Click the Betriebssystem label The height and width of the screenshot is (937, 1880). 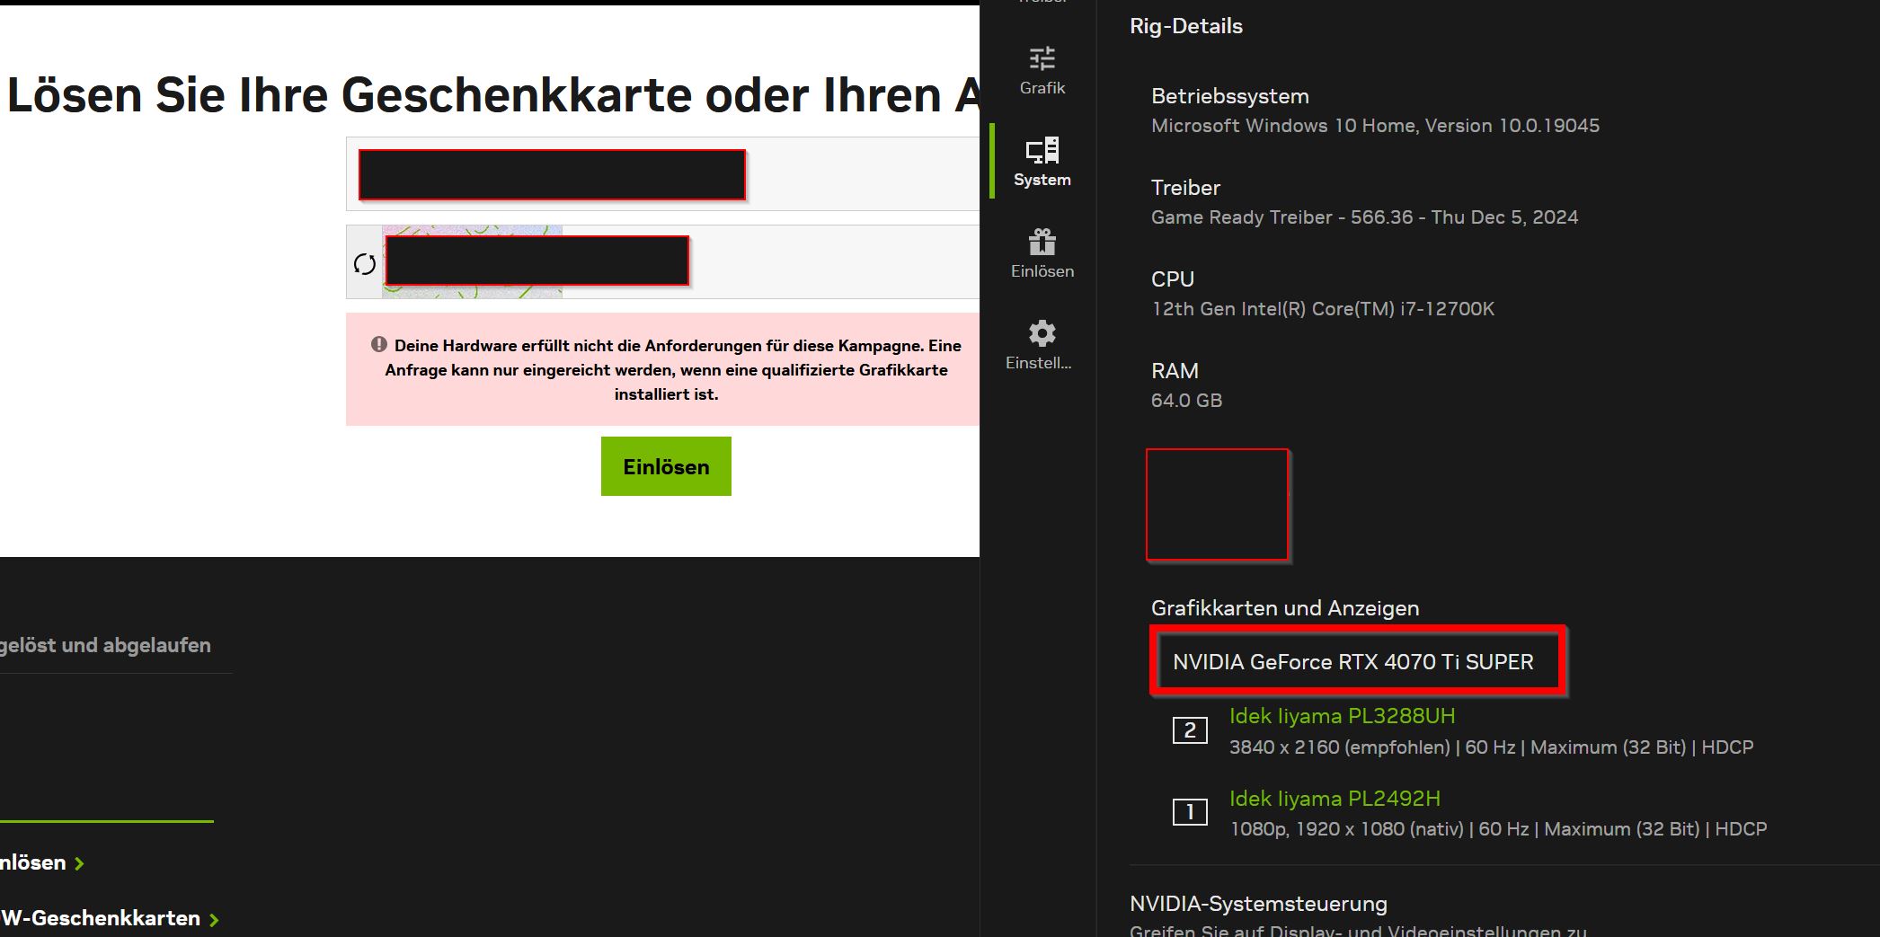click(x=1229, y=96)
